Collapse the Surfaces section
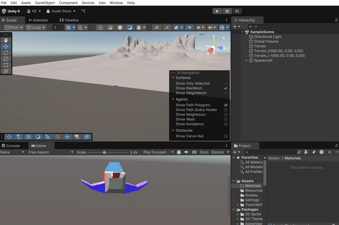 [173, 78]
